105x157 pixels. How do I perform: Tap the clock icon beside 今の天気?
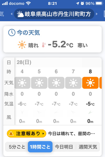pyautogui.click(x=12, y=32)
